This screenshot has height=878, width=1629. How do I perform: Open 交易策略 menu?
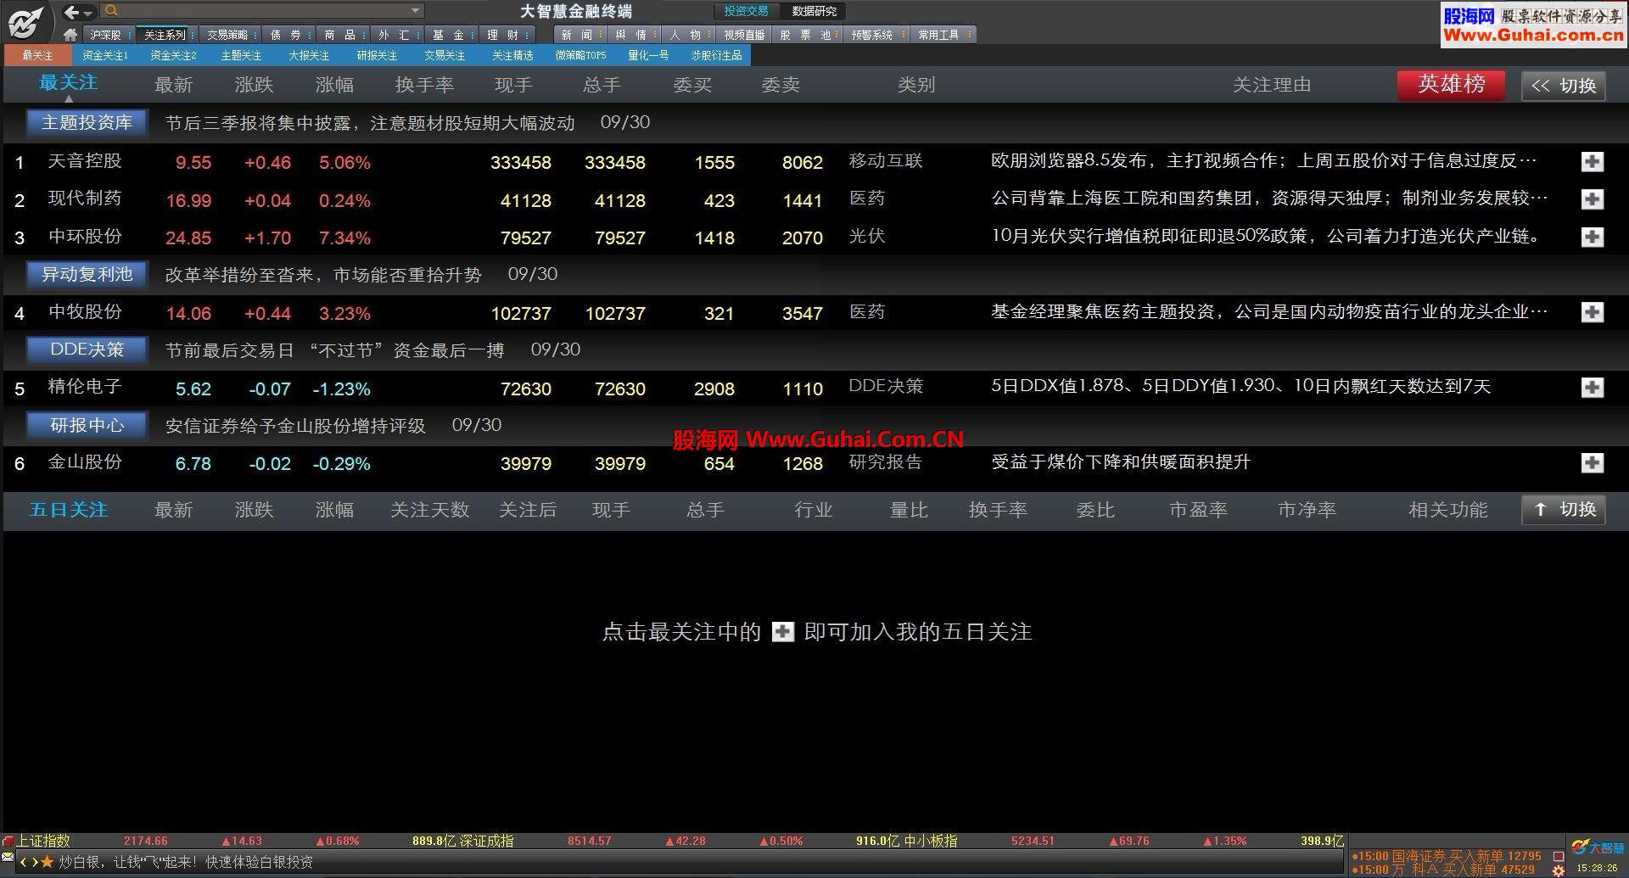pos(229,35)
